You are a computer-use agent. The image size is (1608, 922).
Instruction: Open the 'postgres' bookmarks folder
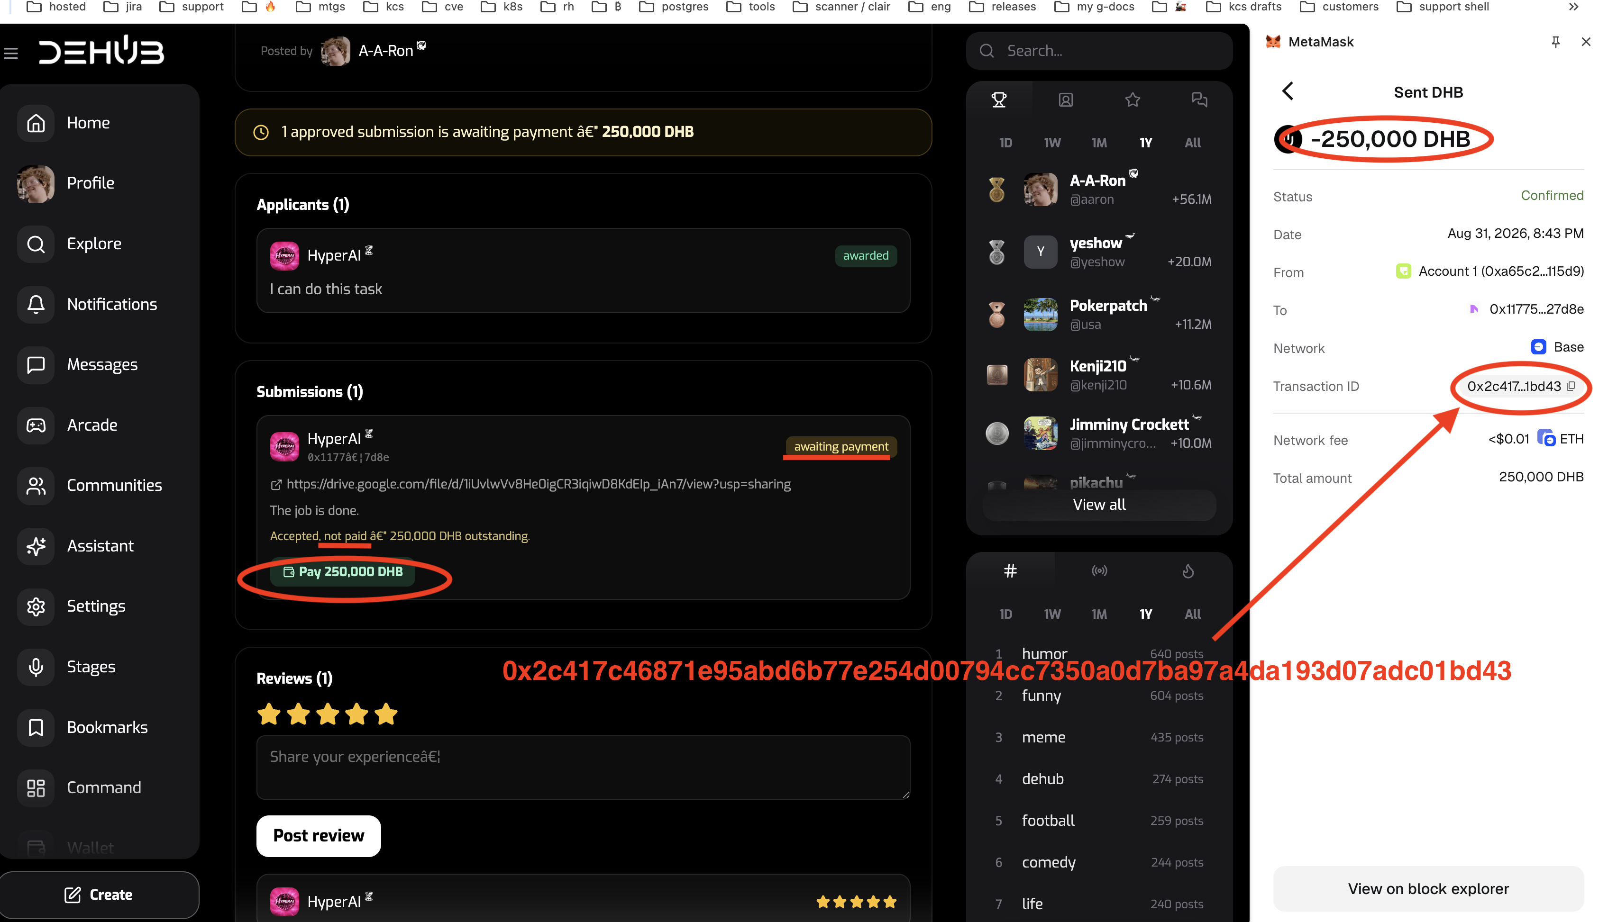[674, 7]
